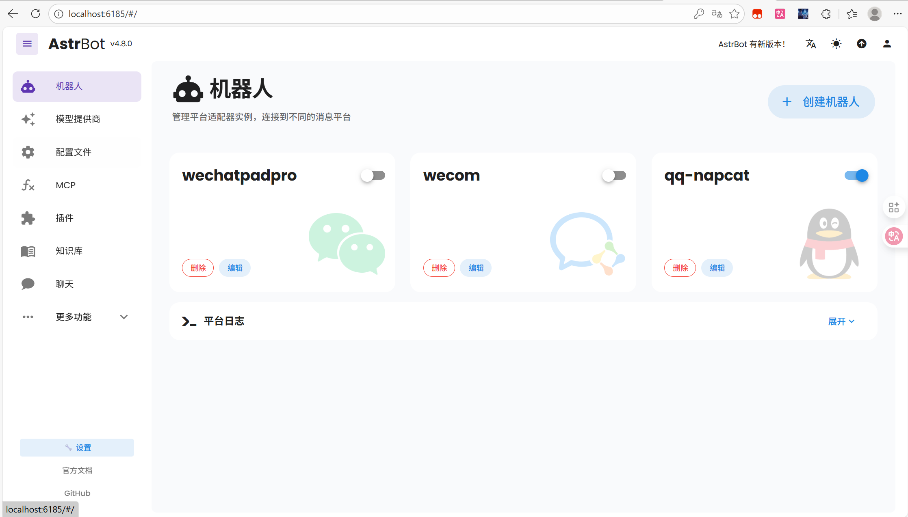
Task: Open the account user icon in header
Action: point(887,44)
